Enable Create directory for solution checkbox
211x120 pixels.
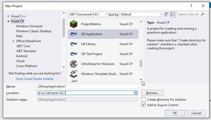(143, 100)
